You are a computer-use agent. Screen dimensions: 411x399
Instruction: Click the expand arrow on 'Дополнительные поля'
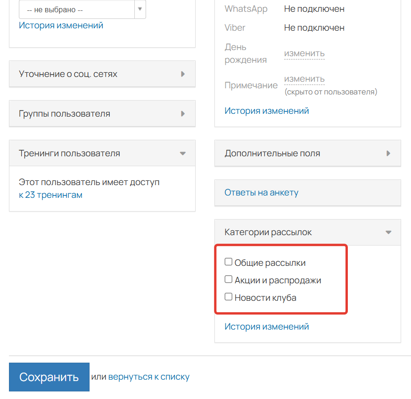pyautogui.click(x=388, y=153)
